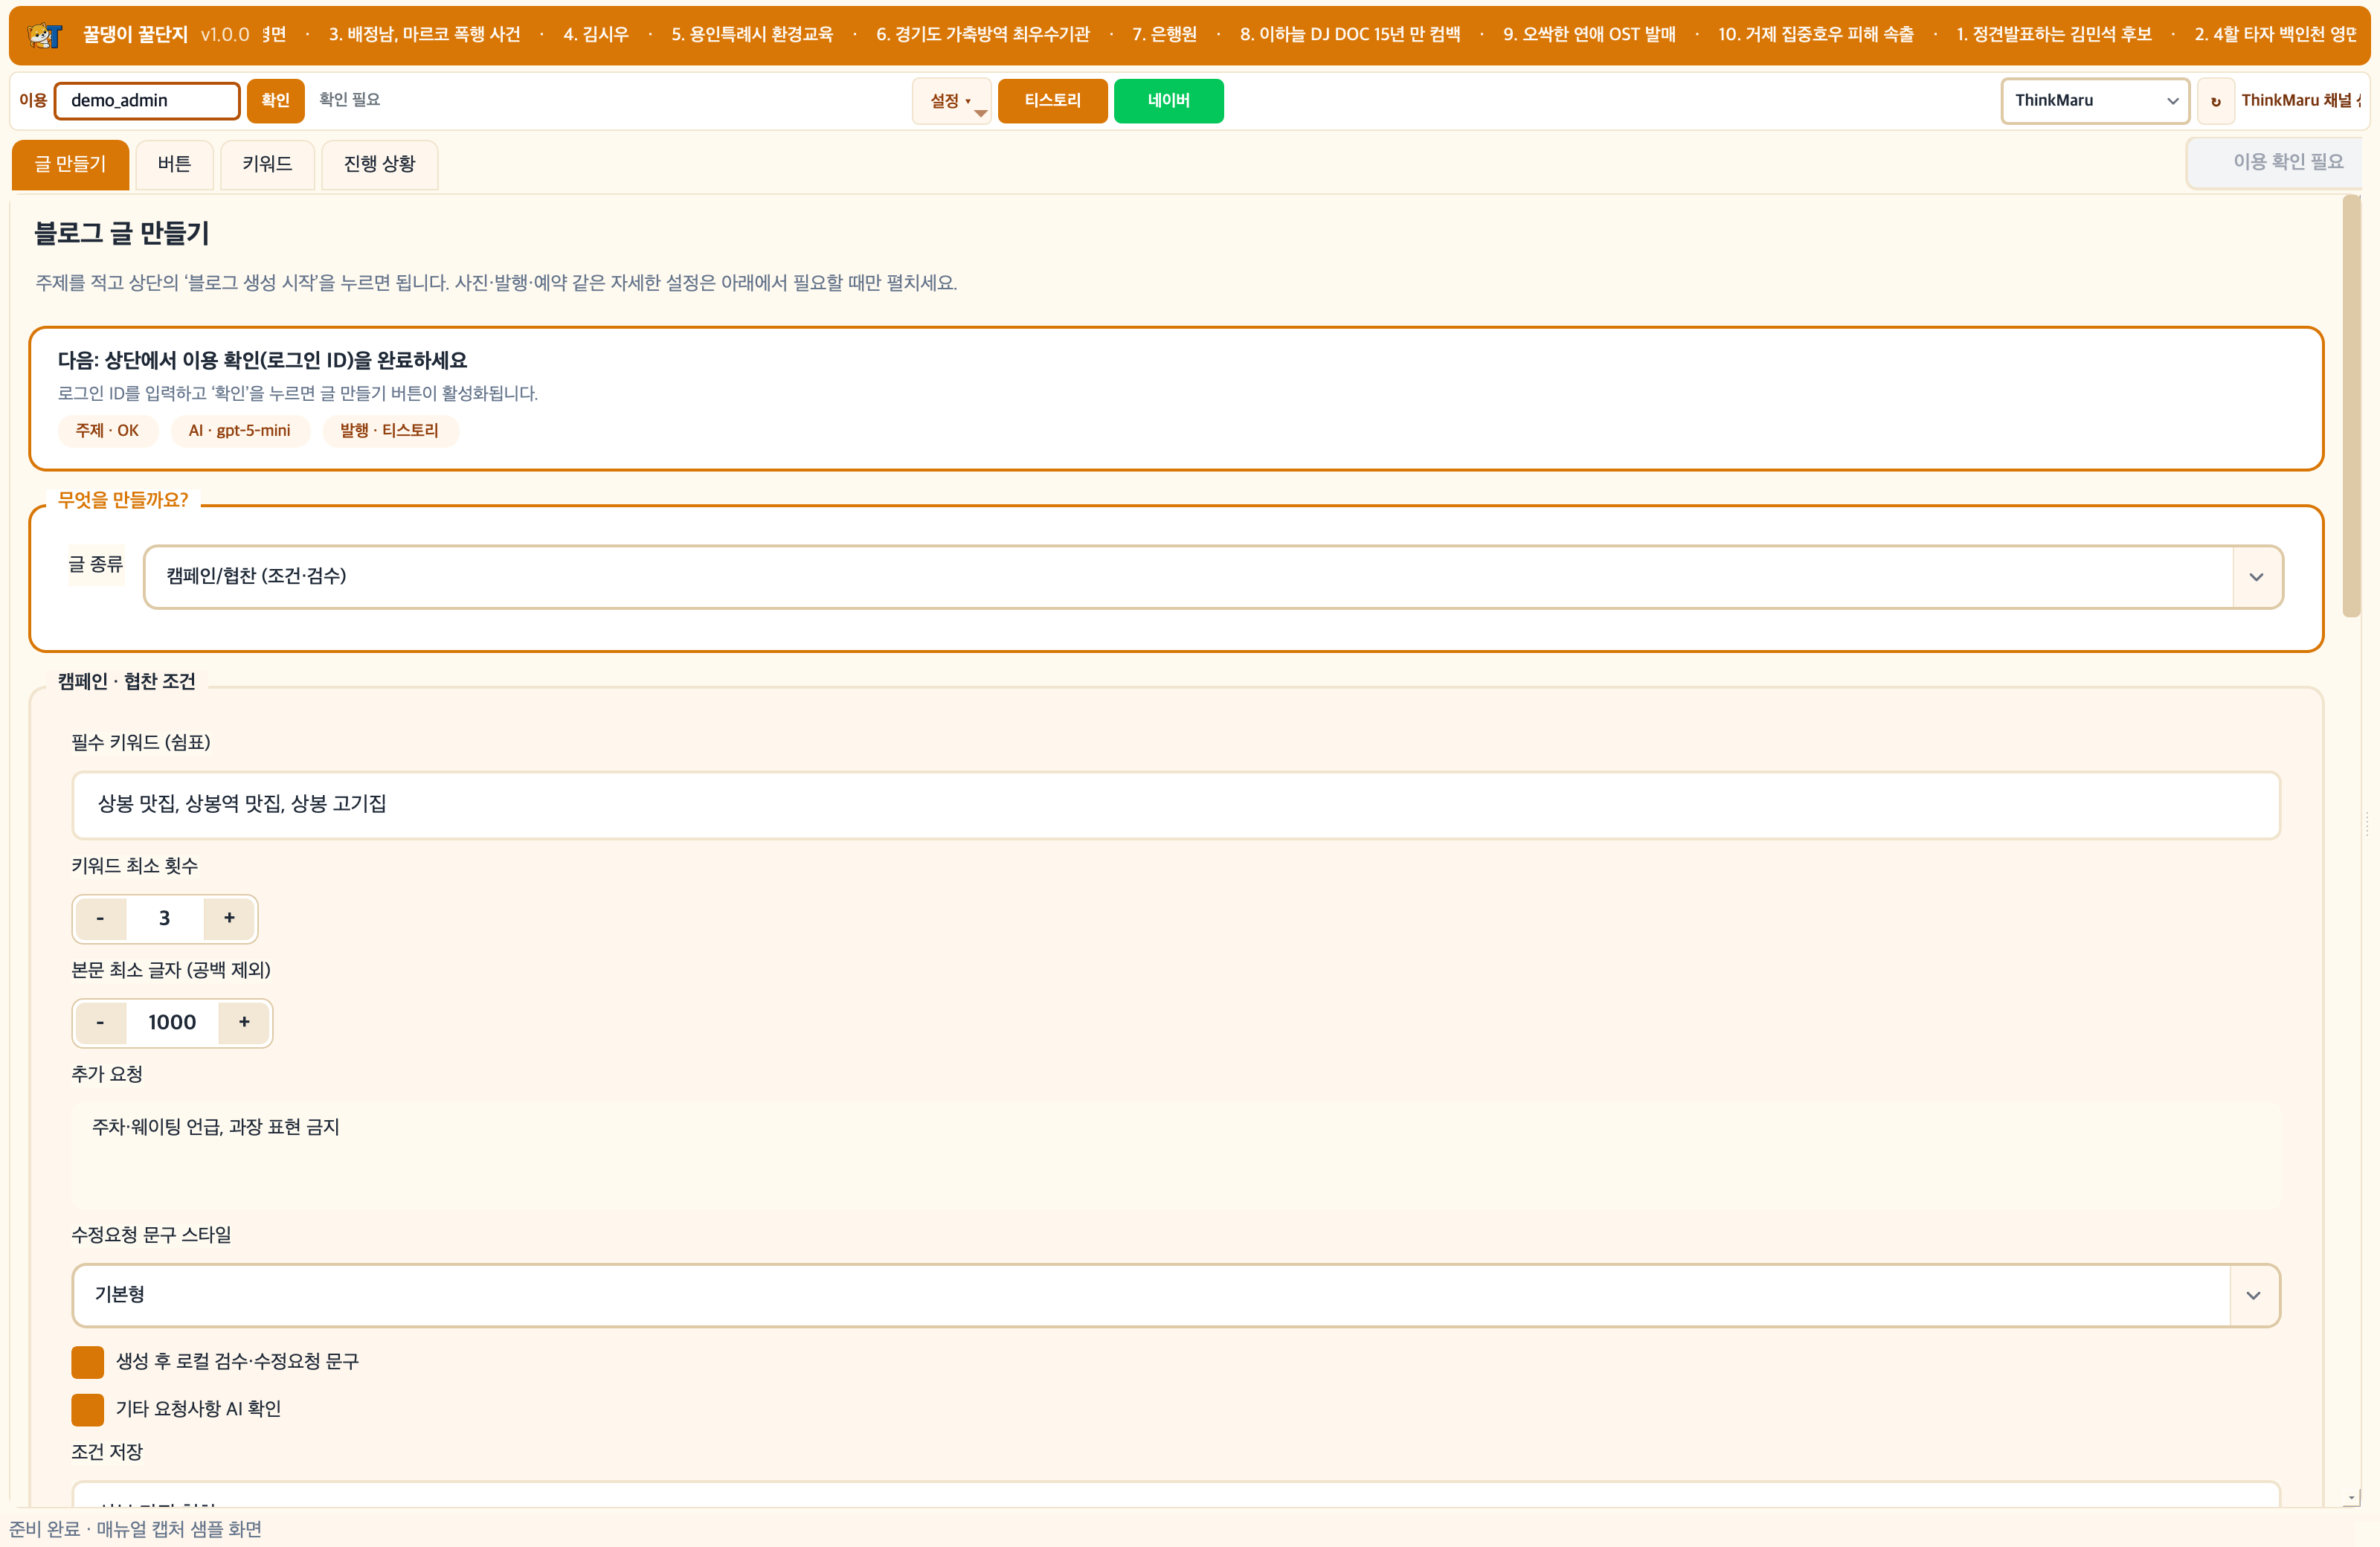The image size is (2380, 1547).
Task: Click the orange 확인 button
Action: click(x=275, y=101)
